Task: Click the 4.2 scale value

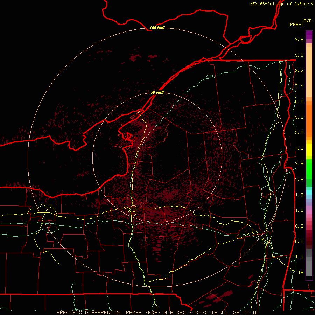Action: [299, 148]
